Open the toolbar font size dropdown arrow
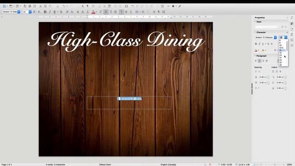The width and height of the screenshot is (295, 166). 30,12
